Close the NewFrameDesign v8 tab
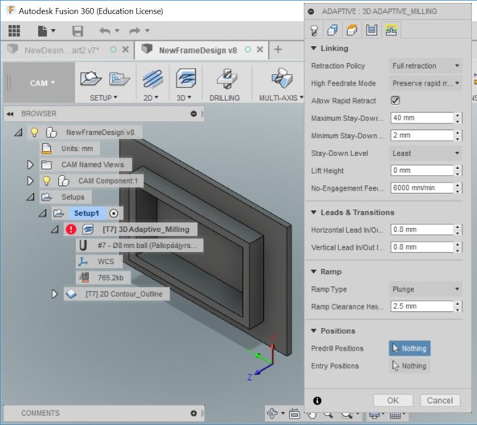Image resolution: width=477 pixels, height=425 pixels. click(260, 49)
